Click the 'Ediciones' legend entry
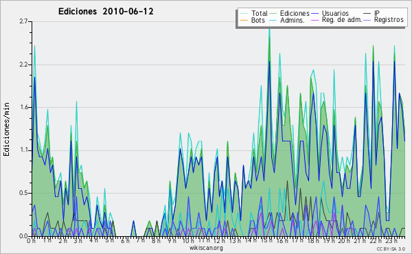Screen dimensions: 412x254 coord(295,13)
